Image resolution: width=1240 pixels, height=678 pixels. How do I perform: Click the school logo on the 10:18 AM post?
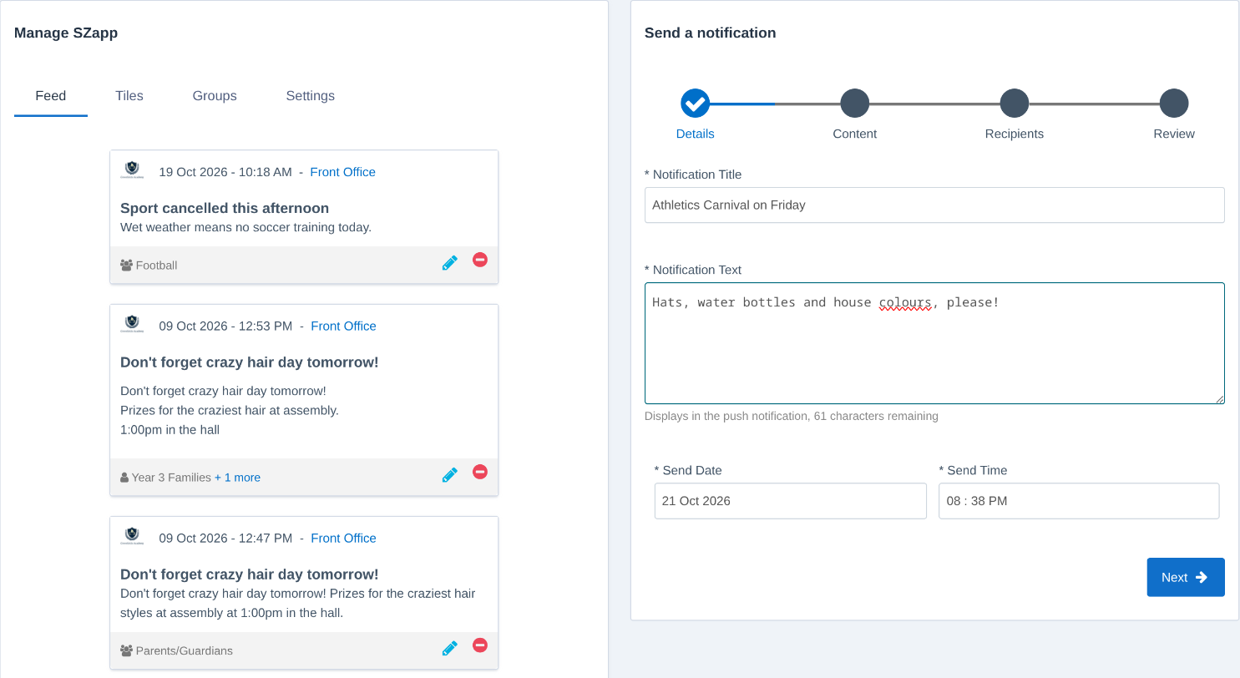tap(132, 170)
